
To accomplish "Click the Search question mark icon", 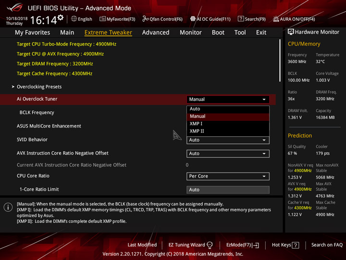I will click(241, 19).
